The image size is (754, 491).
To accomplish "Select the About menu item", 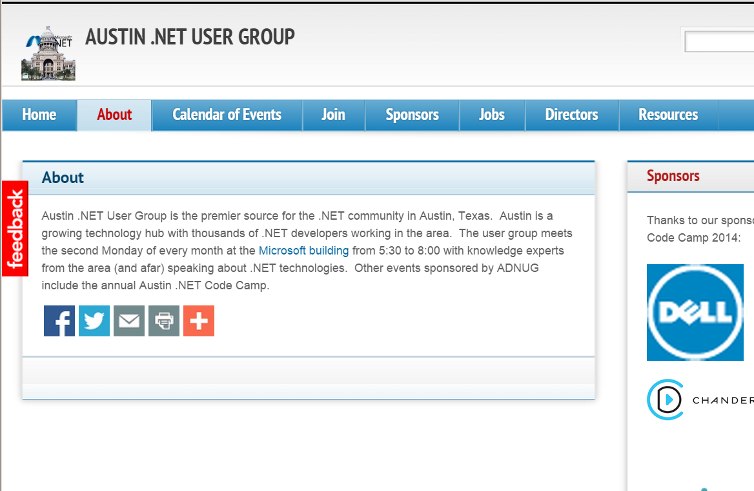I will [114, 115].
